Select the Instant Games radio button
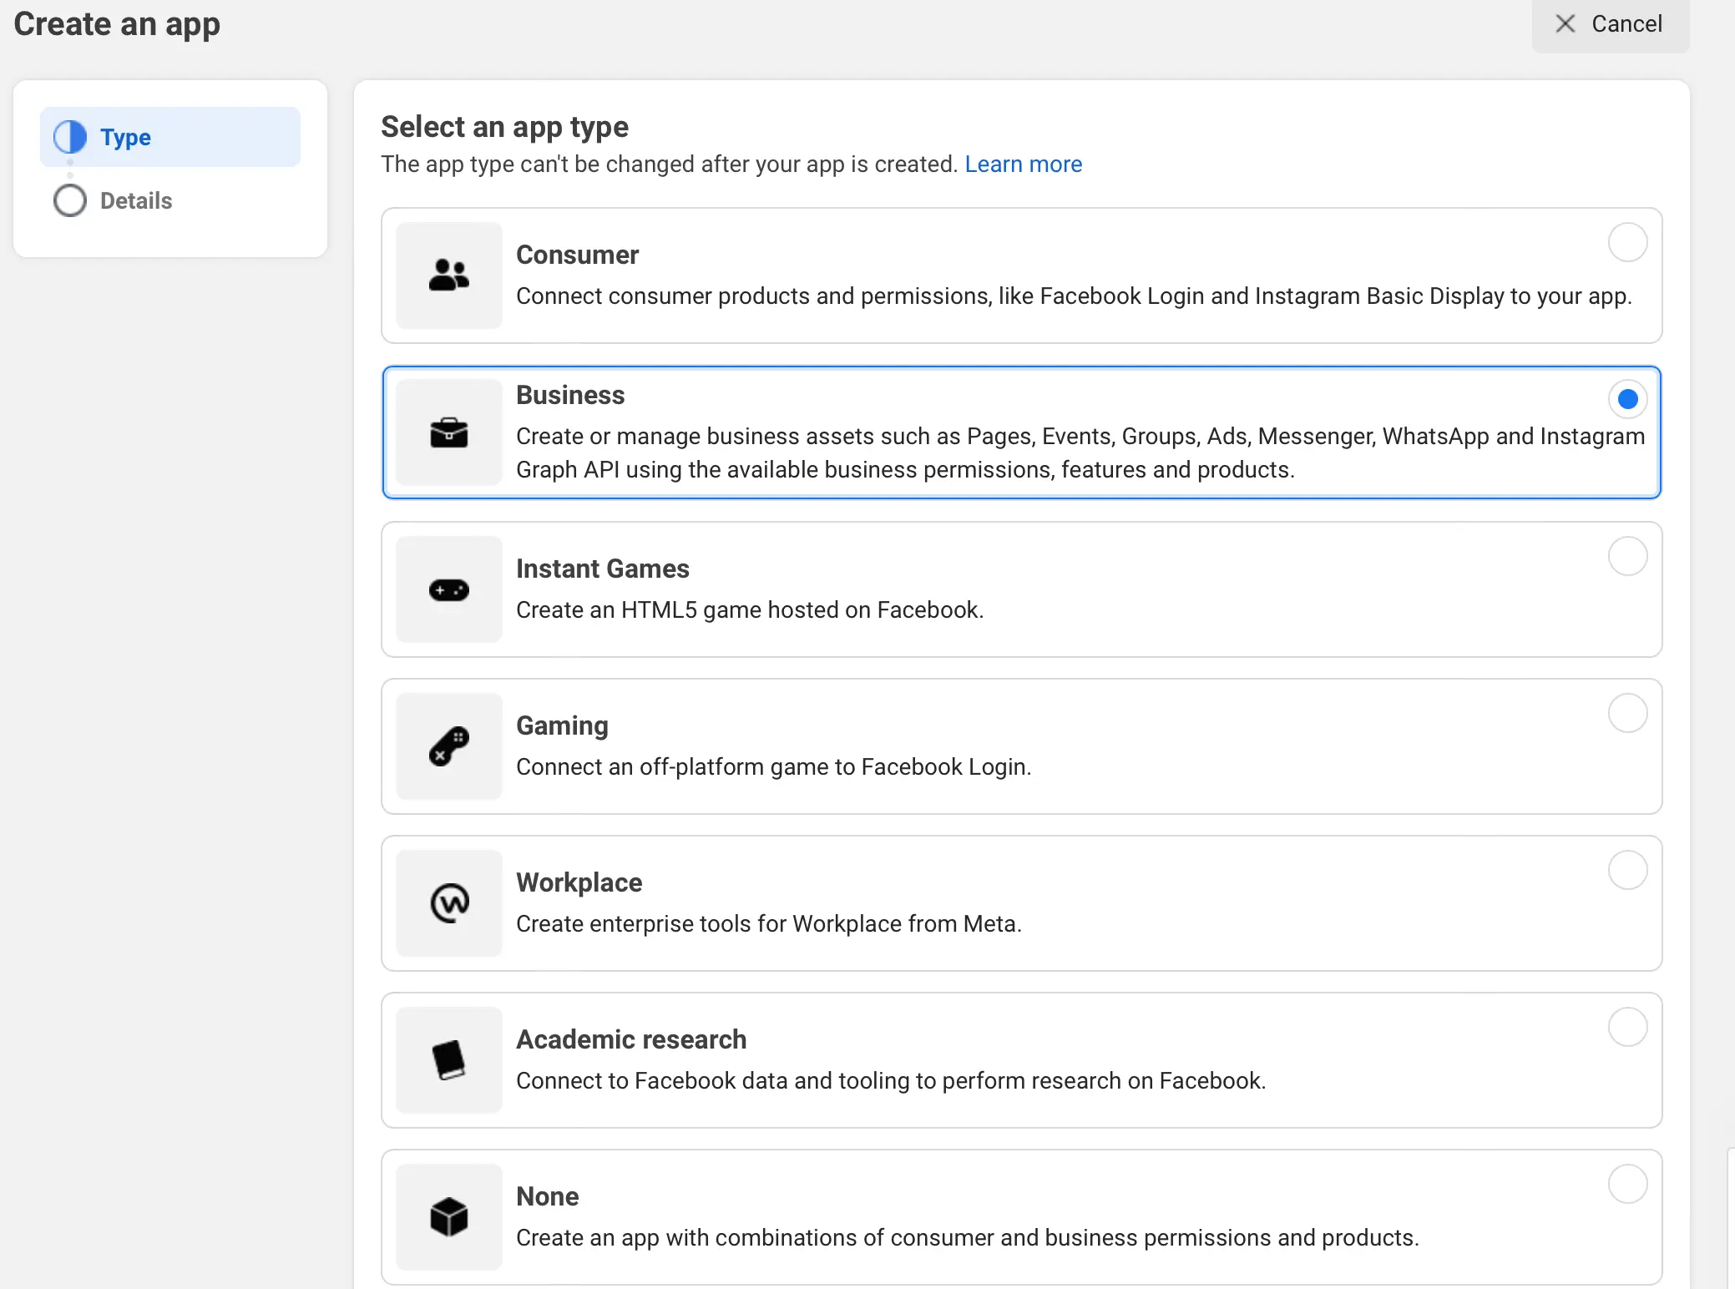 (1626, 556)
